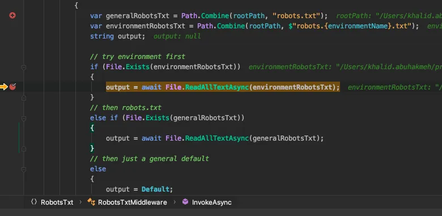
Task: Click the debug hint after the highlighted line
Action: 395,87
